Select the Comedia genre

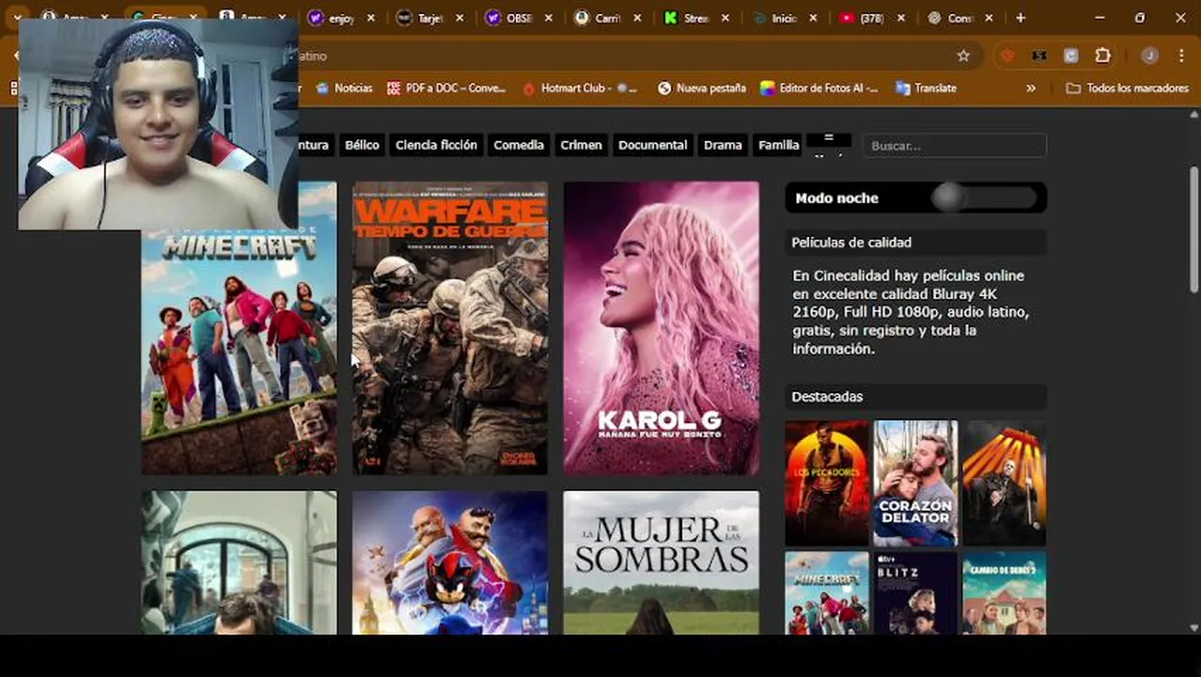click(519, 145)
